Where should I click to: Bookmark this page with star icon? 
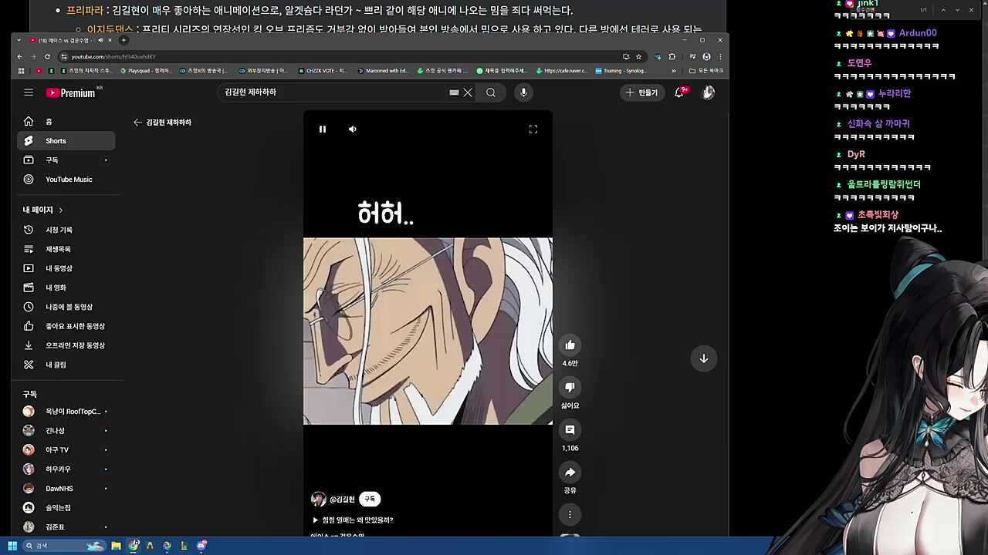[x=638, y=56]
